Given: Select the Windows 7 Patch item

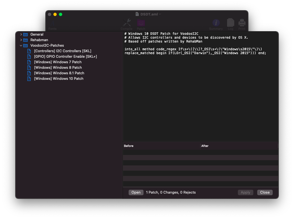Looking at the screenshot, I should click(x=58, y=62).
